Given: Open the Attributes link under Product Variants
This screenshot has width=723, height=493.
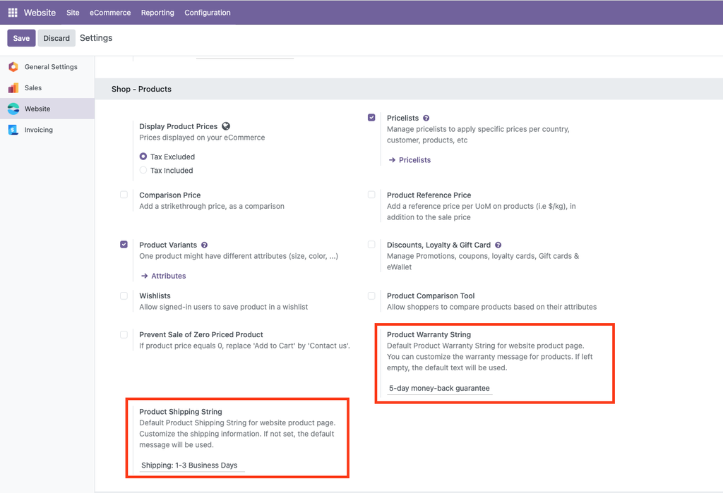Looking at the screenshot, I should pyautogui.click(x=168, y=276).
